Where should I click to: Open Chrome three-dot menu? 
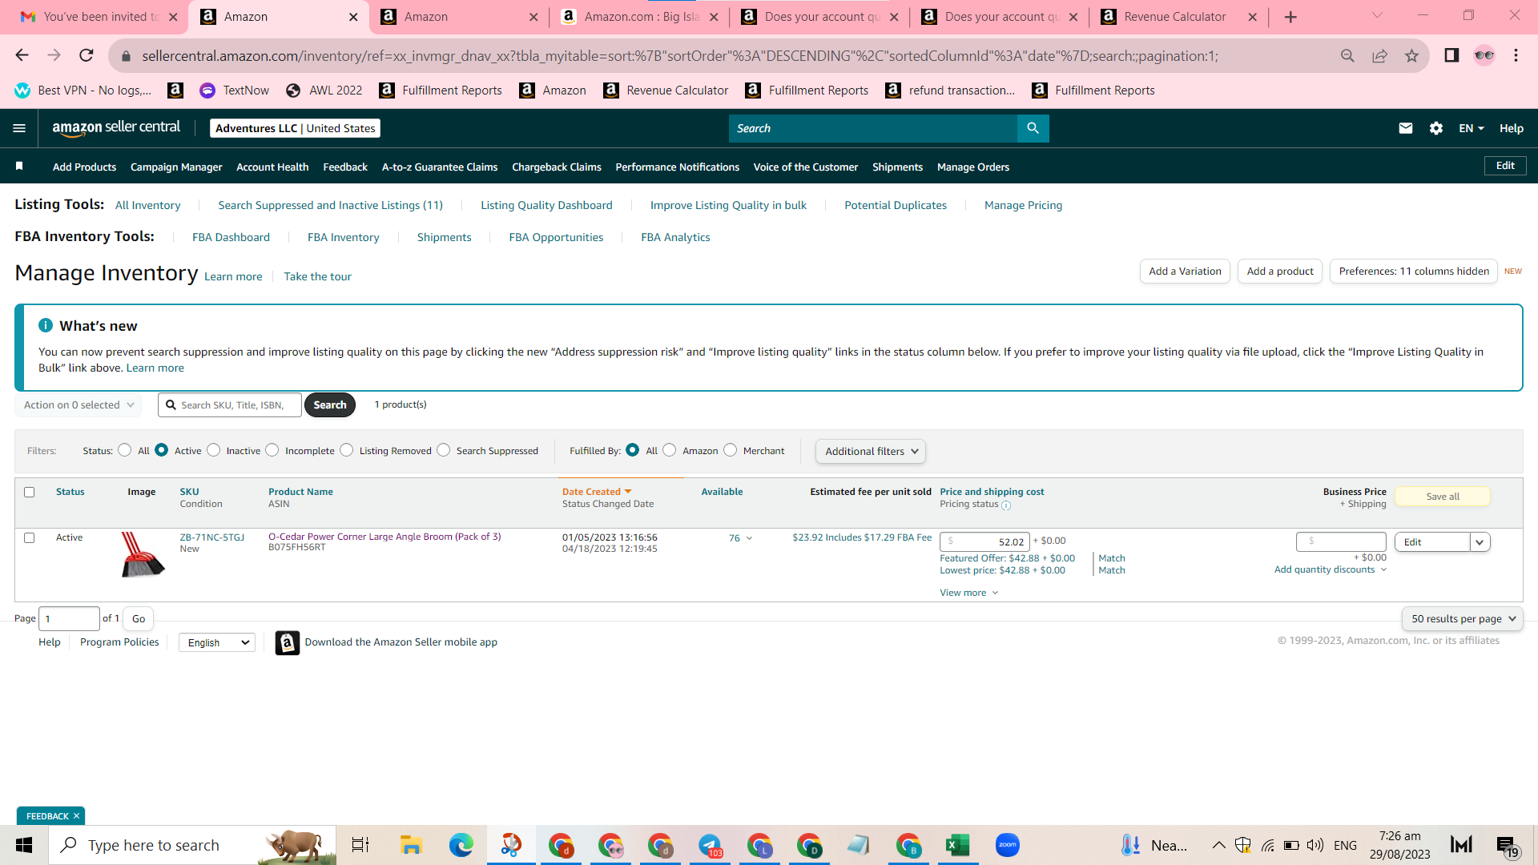[1516, 55]
